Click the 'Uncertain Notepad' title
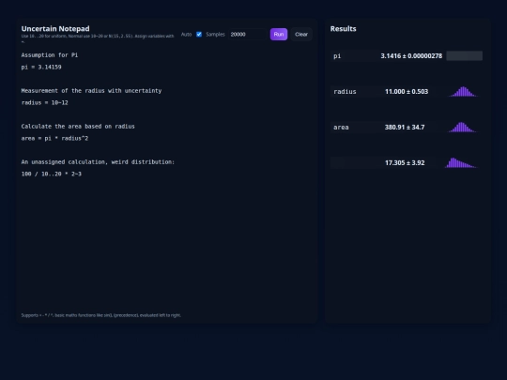The height and width of the screenshot is (380, 507). 55,29
